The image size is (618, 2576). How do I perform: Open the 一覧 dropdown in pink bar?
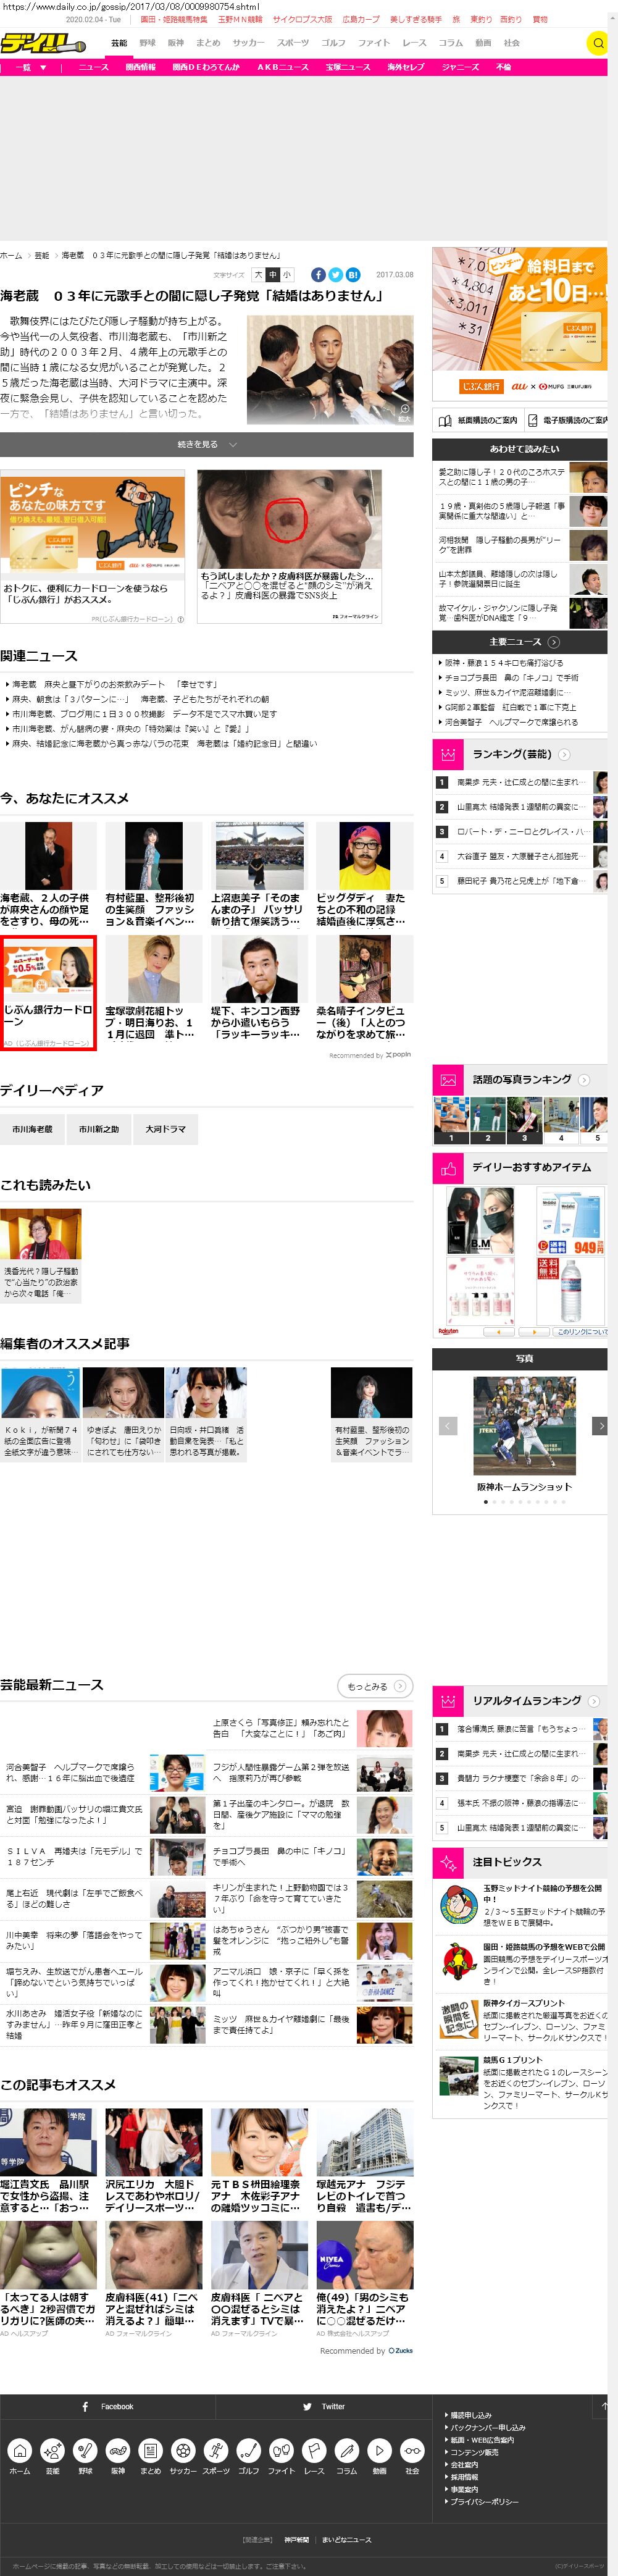[x=29, y=67]
